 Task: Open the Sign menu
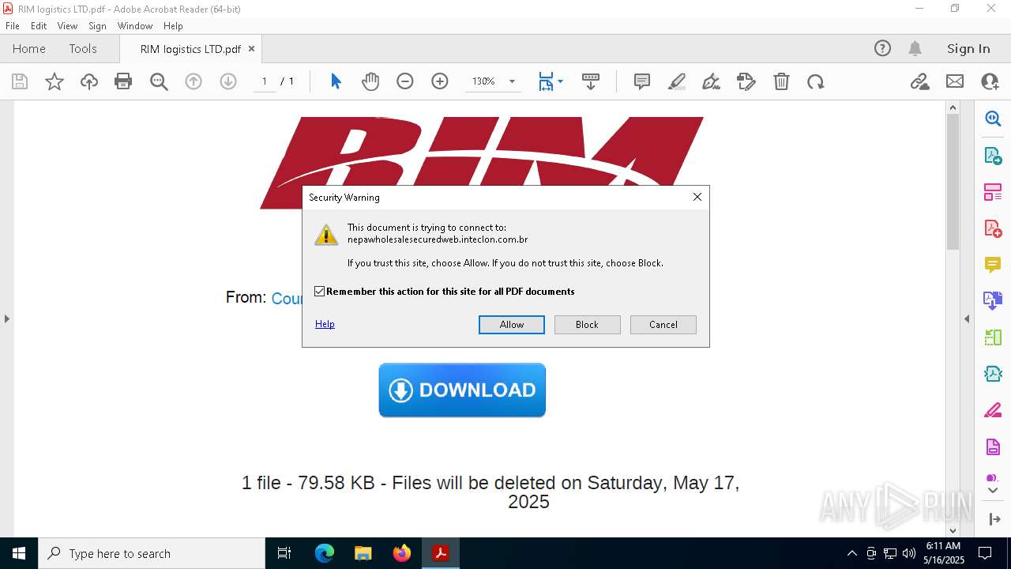point(97,25)
